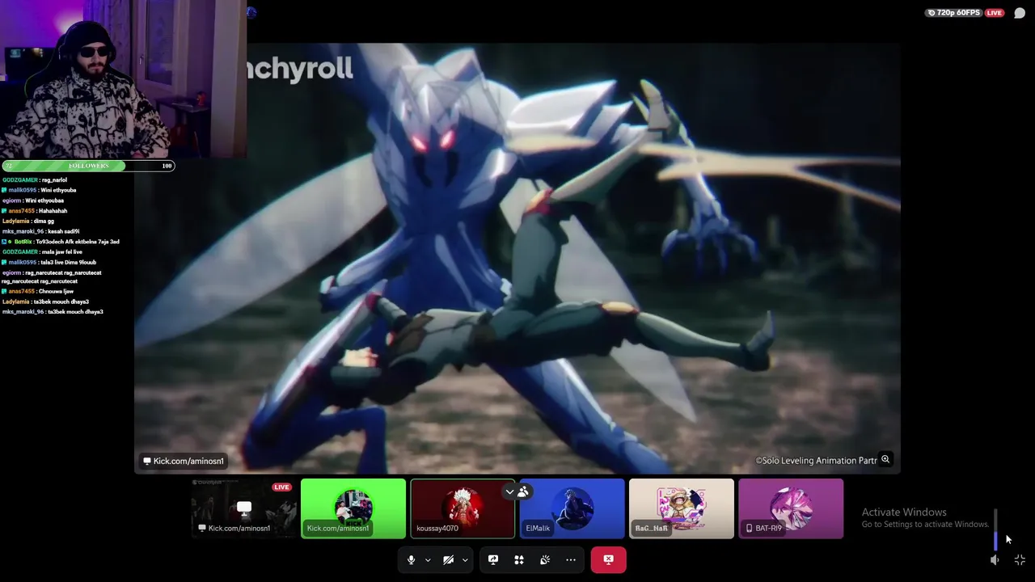Open the chat bubble icon top right
1035x582 pixels.
click(x=1020, y=13)
